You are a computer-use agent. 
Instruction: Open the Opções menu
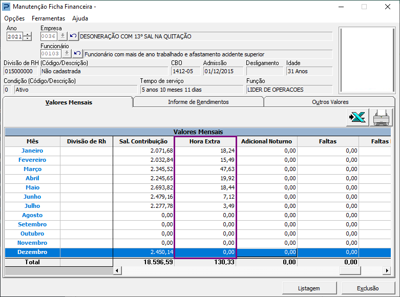click(x=14, y=18)
